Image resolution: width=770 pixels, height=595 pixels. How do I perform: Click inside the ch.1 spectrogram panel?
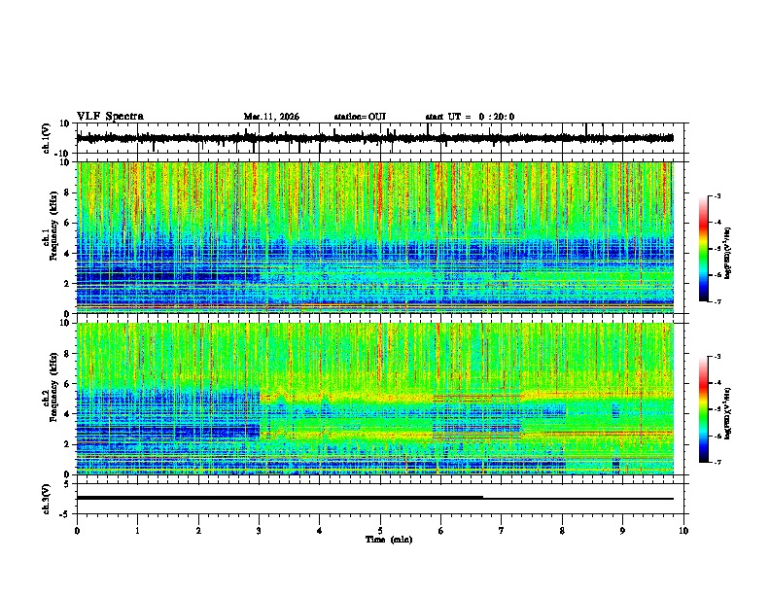tap(375, 237)
